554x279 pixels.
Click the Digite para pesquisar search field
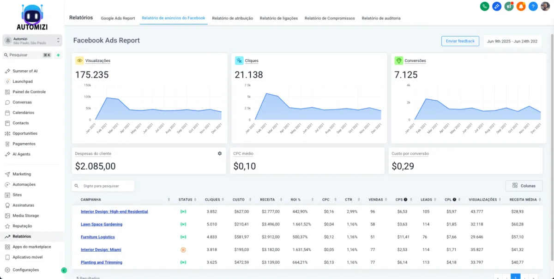[103, 186]
